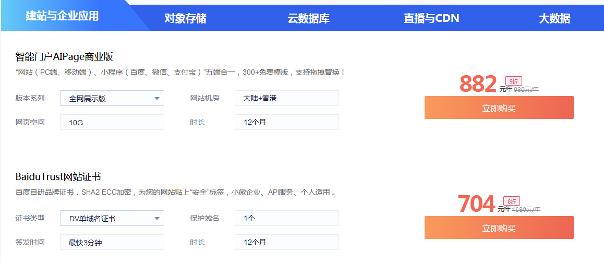Click the 智能门户AIPage商业版 product title
Viewport: 604px width, 263px height.
coord(64,57)
